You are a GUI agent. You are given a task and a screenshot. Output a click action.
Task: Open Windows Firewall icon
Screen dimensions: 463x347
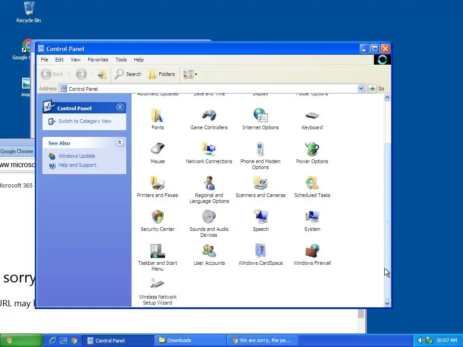point(312,255)
